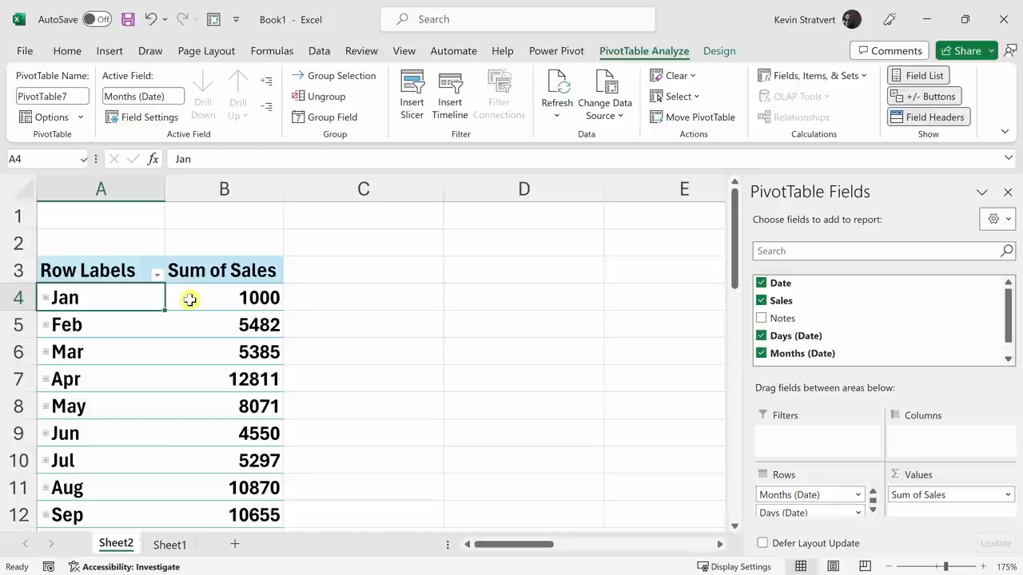
Task: Open PivotTable Fields tools gear
Action: (x=997, y=219)
